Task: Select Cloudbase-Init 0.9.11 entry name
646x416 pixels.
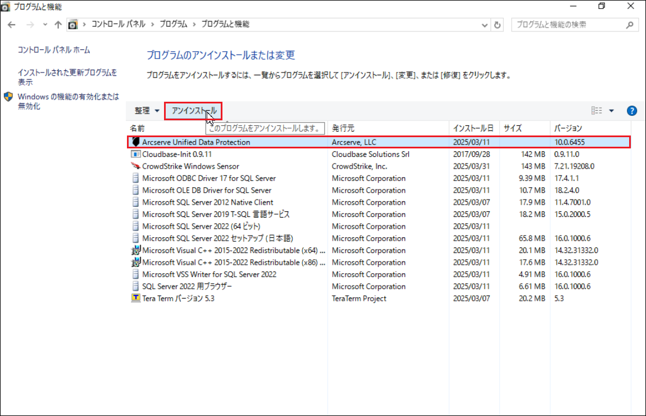Action: tap(177, 154)
